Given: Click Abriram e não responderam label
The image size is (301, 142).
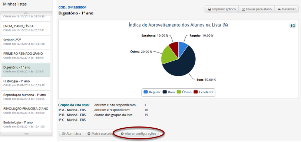Looking at the screenshot, I should (x=115, y=105).
